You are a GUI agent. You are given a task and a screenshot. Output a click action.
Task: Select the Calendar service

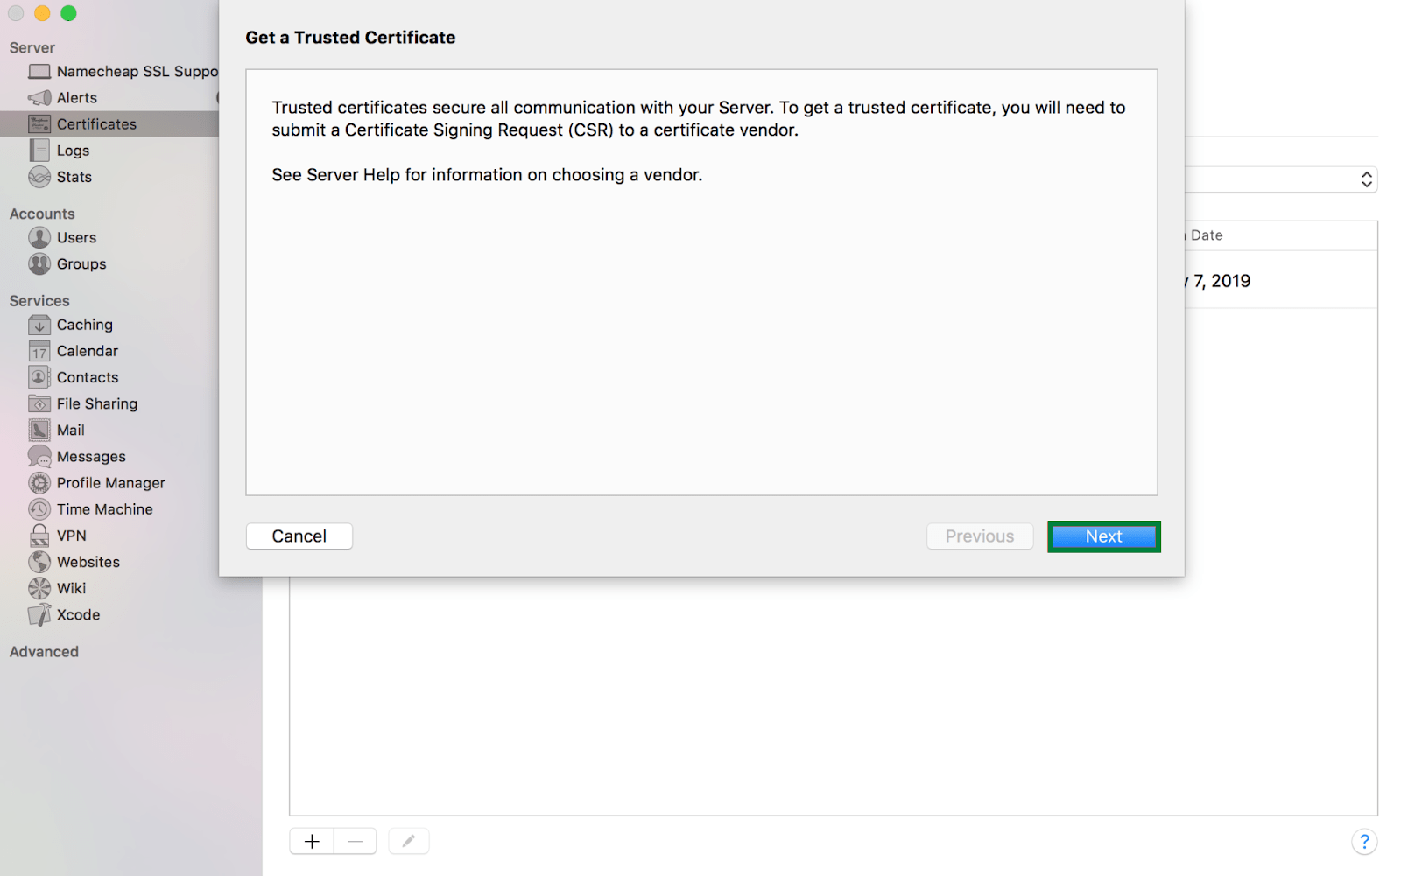(x=87, y=351)
